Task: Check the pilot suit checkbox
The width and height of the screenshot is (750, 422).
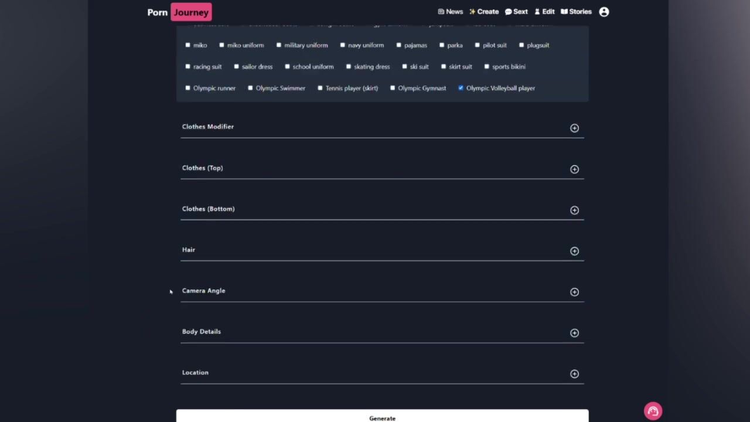Action: (x=478, y=45)
